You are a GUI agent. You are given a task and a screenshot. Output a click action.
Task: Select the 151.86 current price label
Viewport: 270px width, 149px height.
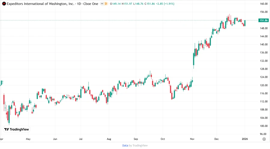[x=264, y=20]
